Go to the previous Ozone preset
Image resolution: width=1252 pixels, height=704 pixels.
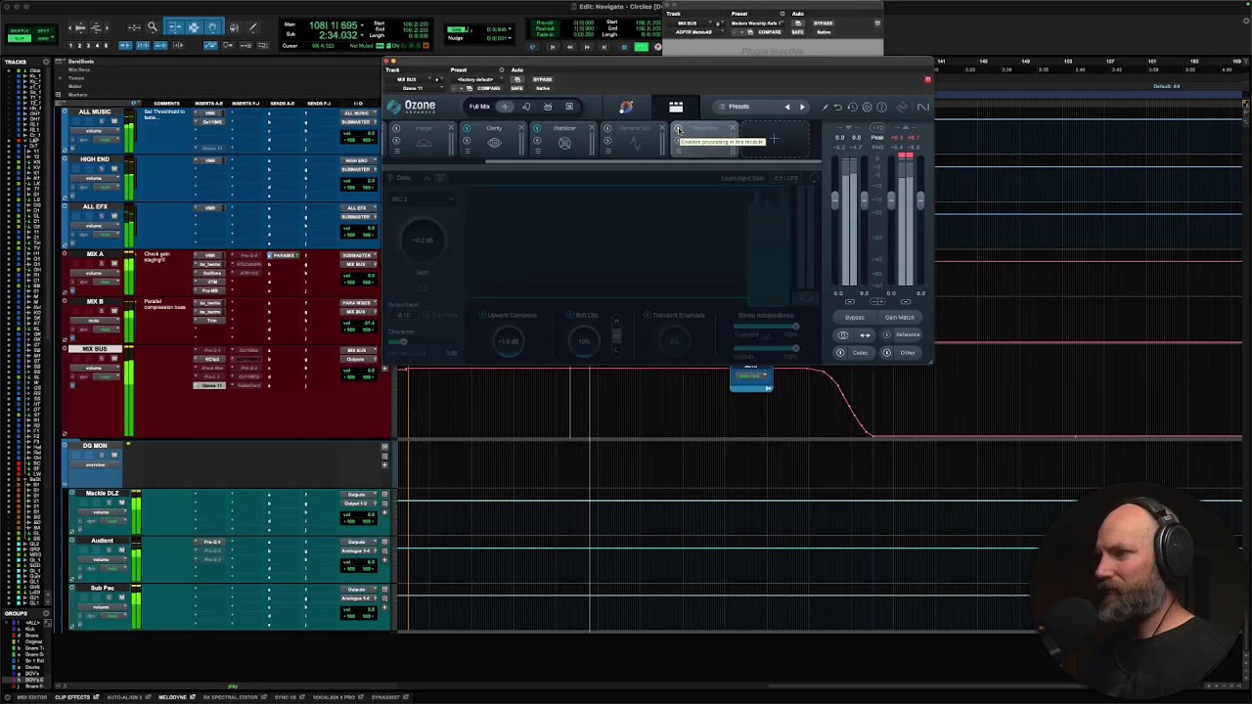787,107
